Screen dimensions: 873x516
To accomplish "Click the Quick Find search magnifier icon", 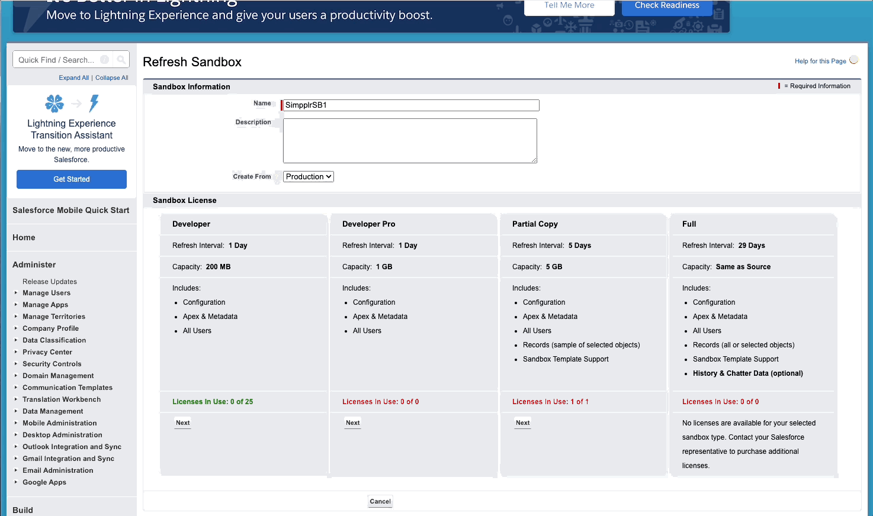I will coord(121,60).
